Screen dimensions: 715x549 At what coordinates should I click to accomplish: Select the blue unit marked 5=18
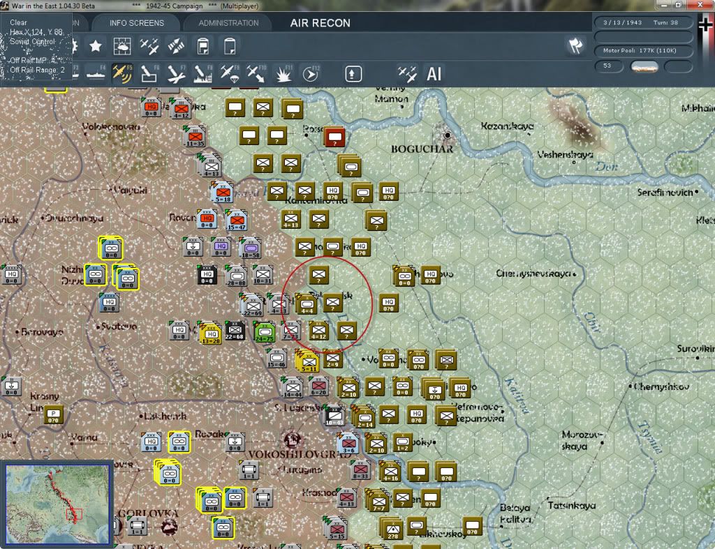[223, 193]
